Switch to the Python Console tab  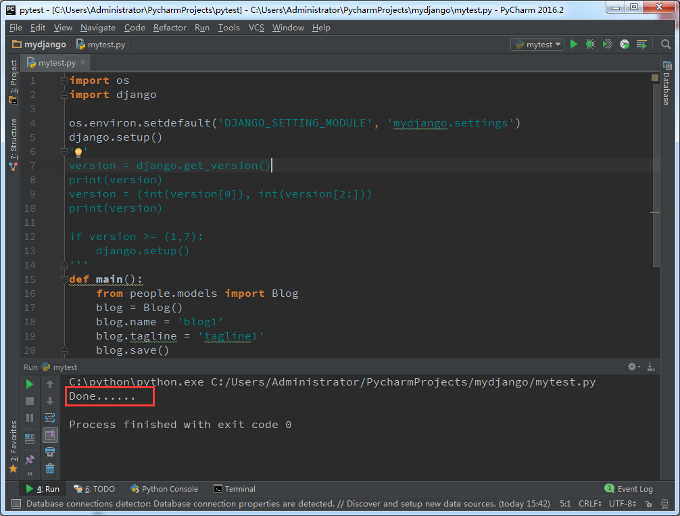point(164,489)
